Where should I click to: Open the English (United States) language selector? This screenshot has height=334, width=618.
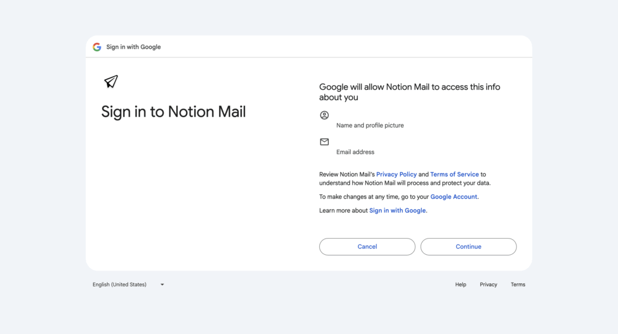(119, 284)
